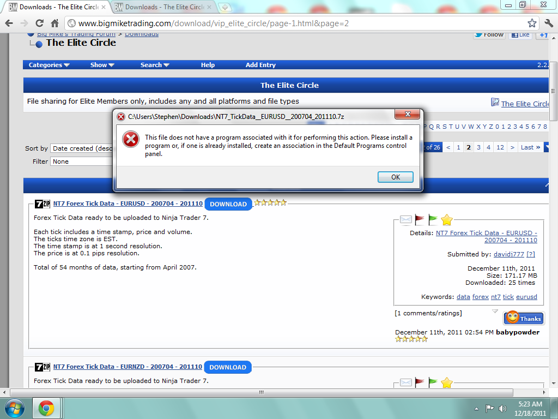The width and height of the screenshot is (558, 419).
Task: Expand the comments triangle under EURUSD details
Action: pyautogui.click(x=495, y=312)
